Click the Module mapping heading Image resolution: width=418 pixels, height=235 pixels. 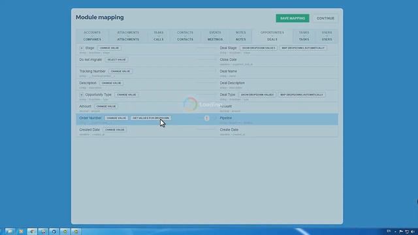100,18
